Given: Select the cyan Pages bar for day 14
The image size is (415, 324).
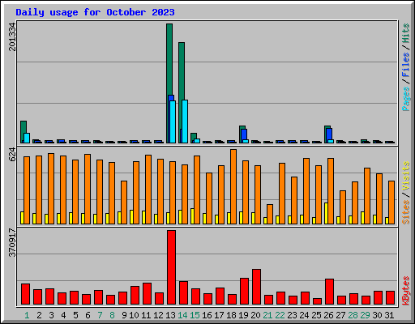Looking at the screenshot, I should pyautogui.click(x=185, y=122).
